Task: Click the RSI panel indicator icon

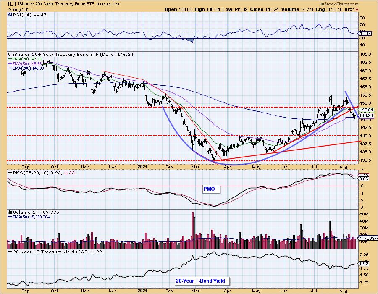Action: (10, 15)
